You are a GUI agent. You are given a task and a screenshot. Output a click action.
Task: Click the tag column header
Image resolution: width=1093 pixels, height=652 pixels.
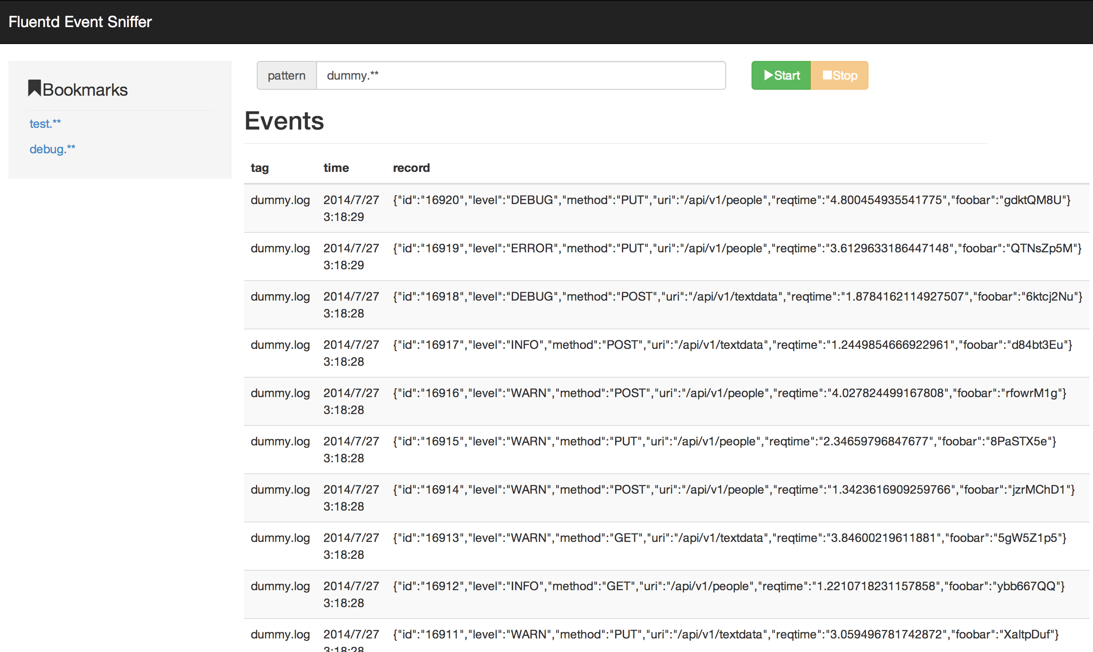click(259, 168)
